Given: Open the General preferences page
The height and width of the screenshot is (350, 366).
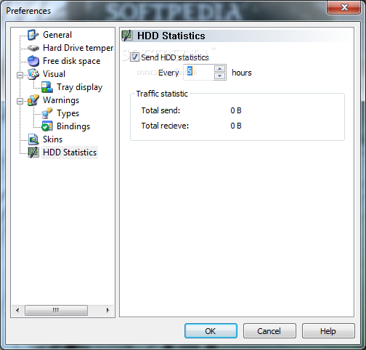Looking at the screenshot, I should coord(57,35).
